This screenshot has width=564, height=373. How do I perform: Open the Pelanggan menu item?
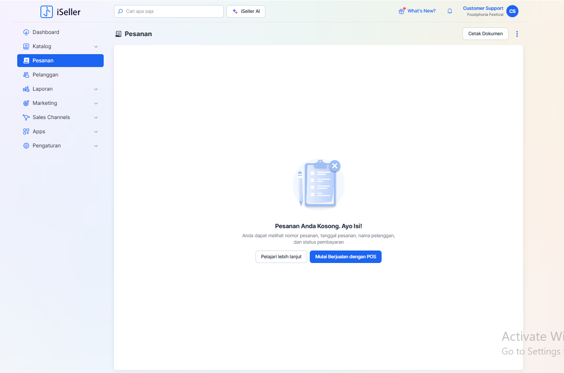pyautogui.click(x=45, y=75)
